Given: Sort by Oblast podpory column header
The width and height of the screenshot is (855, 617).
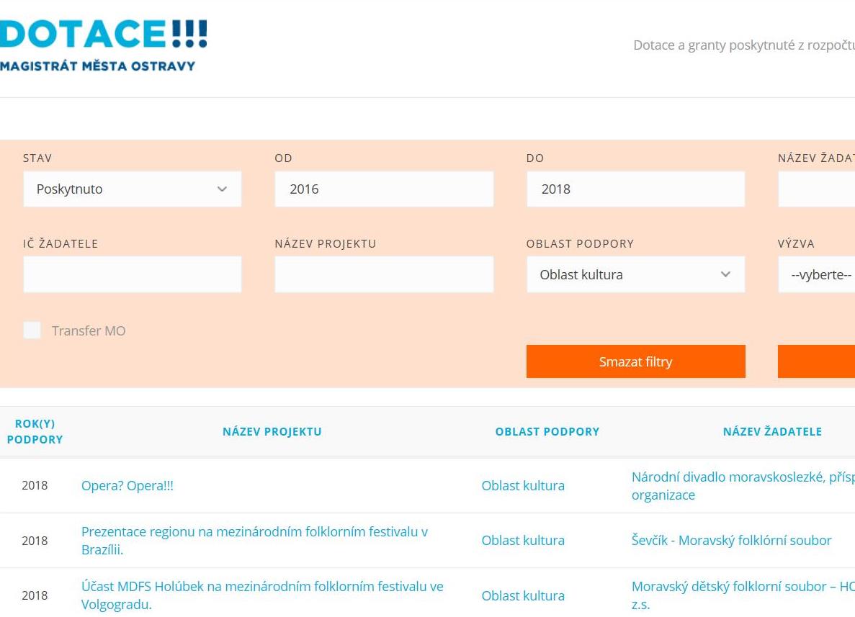Looking at the screenshot, I should (547, 432).
